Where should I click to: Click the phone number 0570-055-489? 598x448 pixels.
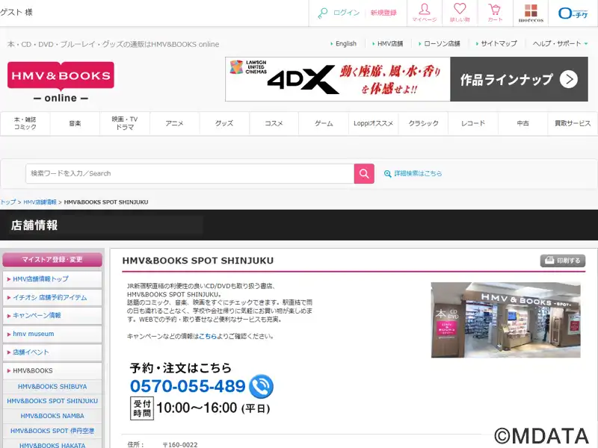188,386
